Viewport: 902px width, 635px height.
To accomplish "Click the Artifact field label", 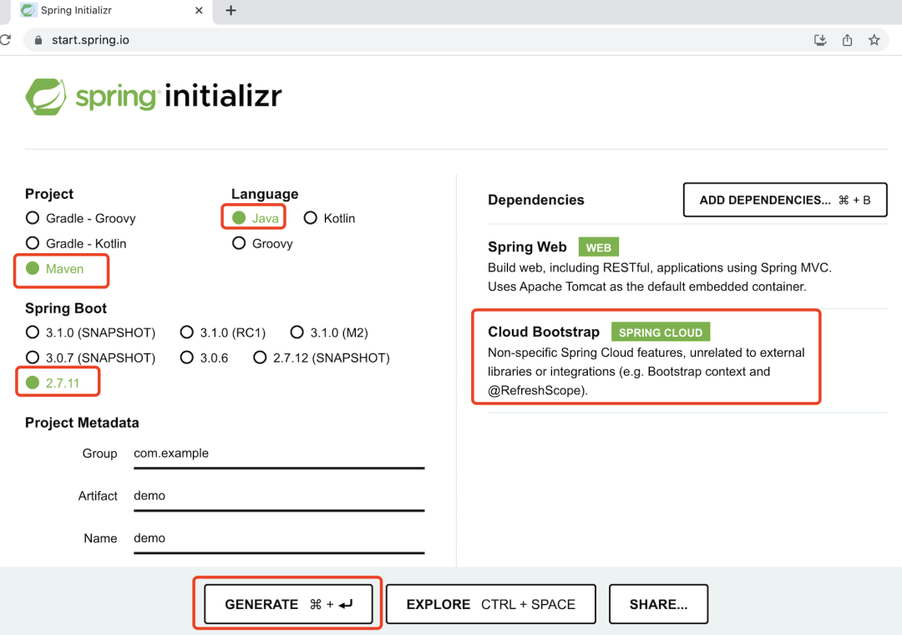I will (98, 495).
